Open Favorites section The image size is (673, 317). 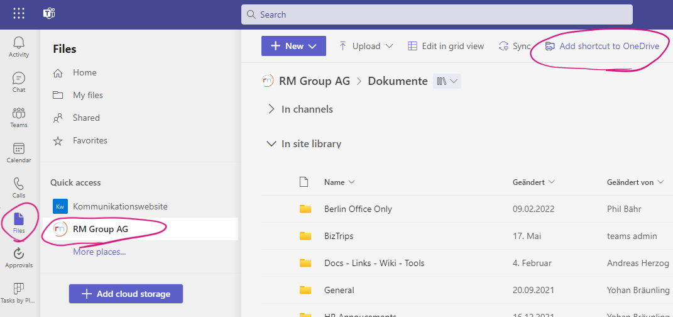pyautogui.click(x=90, y=140)
